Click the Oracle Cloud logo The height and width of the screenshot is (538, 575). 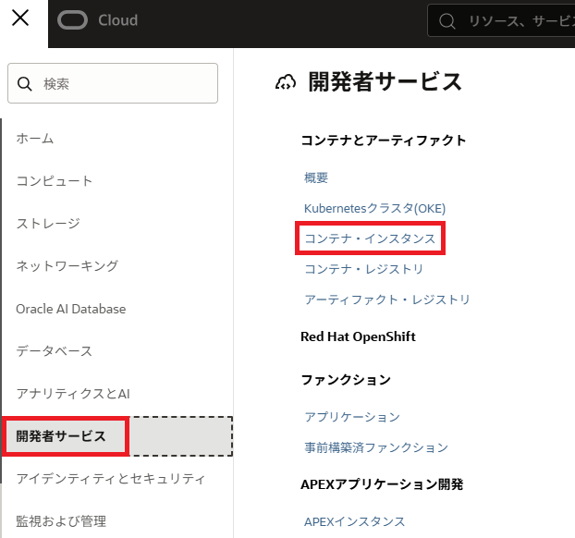click(x=97, y=20)
